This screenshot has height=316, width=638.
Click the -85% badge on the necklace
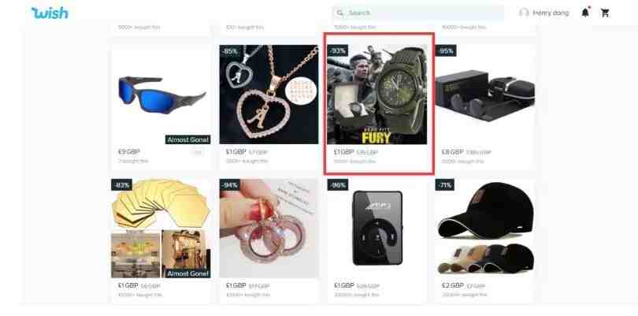point(229,51)
